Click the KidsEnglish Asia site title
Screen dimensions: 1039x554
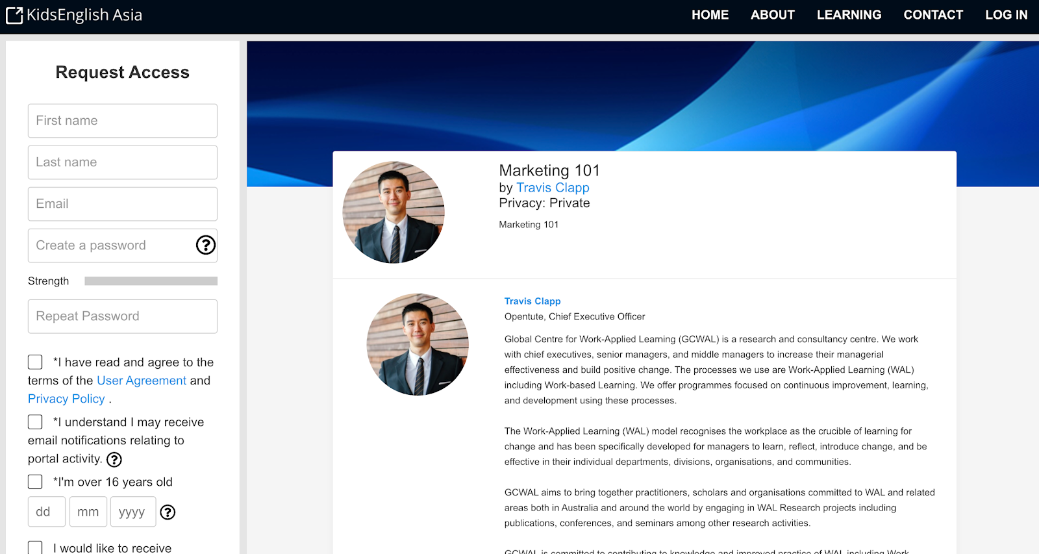click(84, 15)
